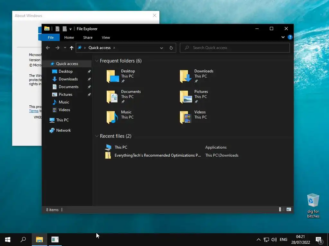Switch to the View ribbon tab
The image size is (329, 246).
pyautogui.click(x=106, y=37)
